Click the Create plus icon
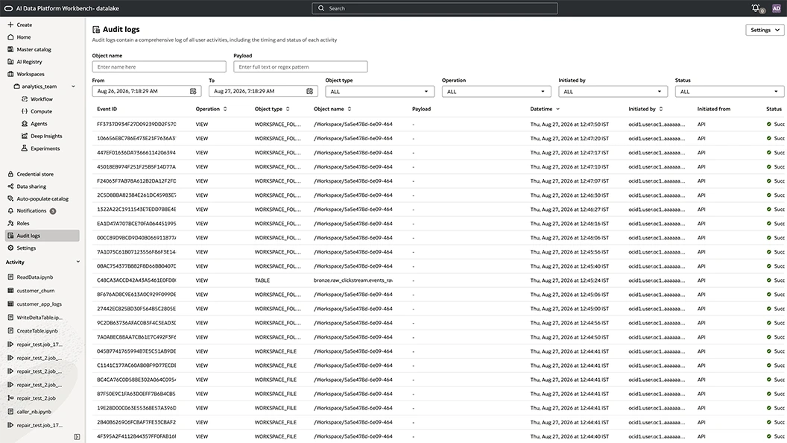 tap(10, 25)
